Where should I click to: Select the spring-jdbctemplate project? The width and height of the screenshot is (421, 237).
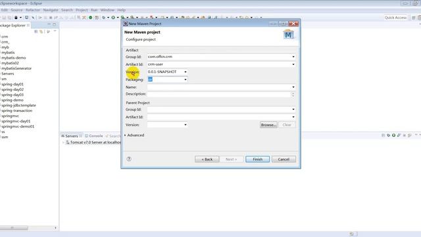pyautogui.click(x=18, y=105)
